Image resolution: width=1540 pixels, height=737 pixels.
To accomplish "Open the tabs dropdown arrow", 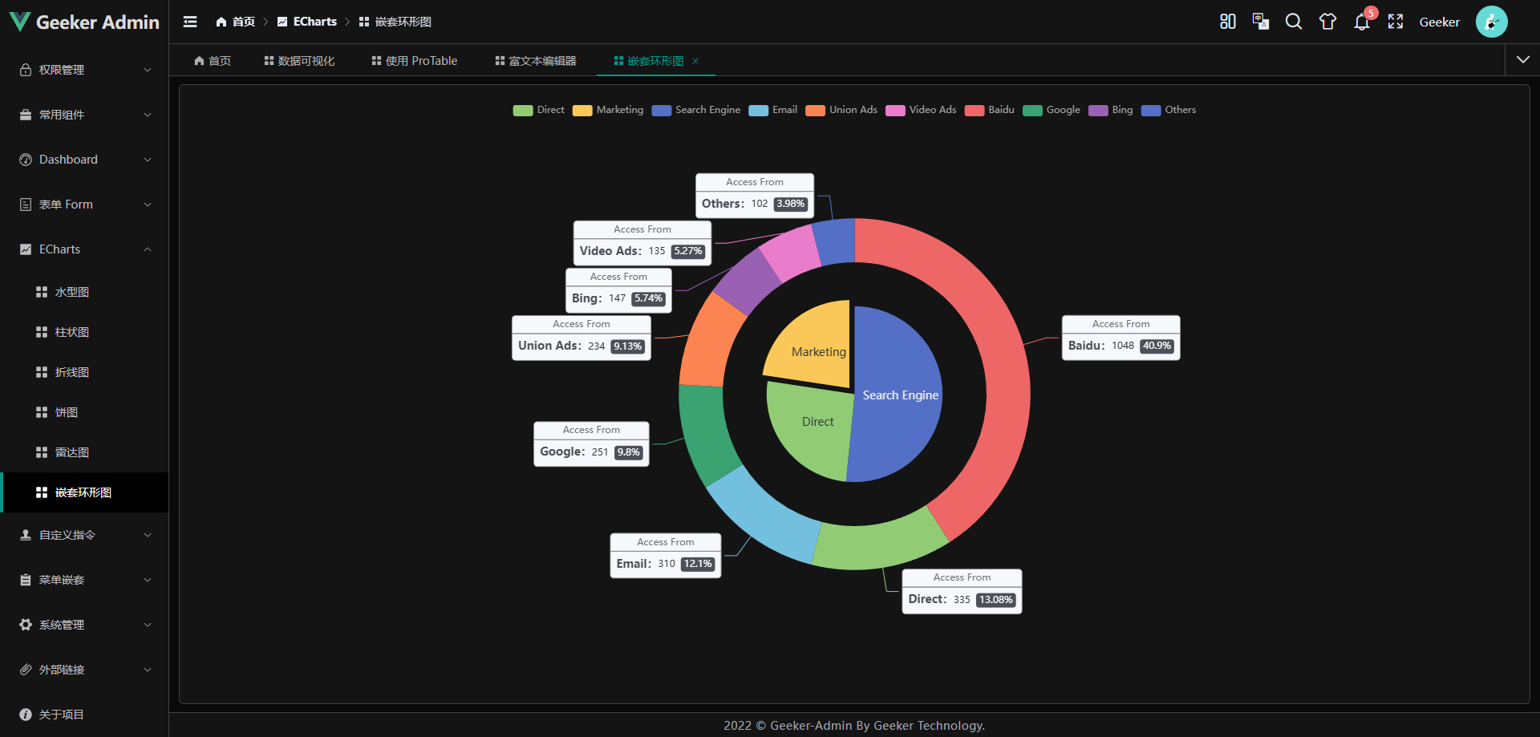I will [x=1522, y=60].
